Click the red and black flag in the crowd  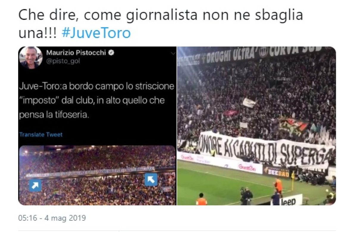coord(293,126)
